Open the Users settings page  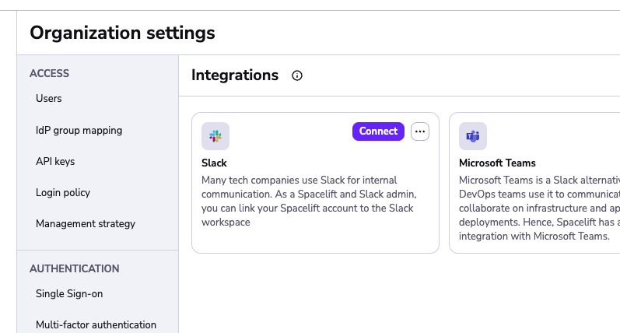tap(49, 99)
